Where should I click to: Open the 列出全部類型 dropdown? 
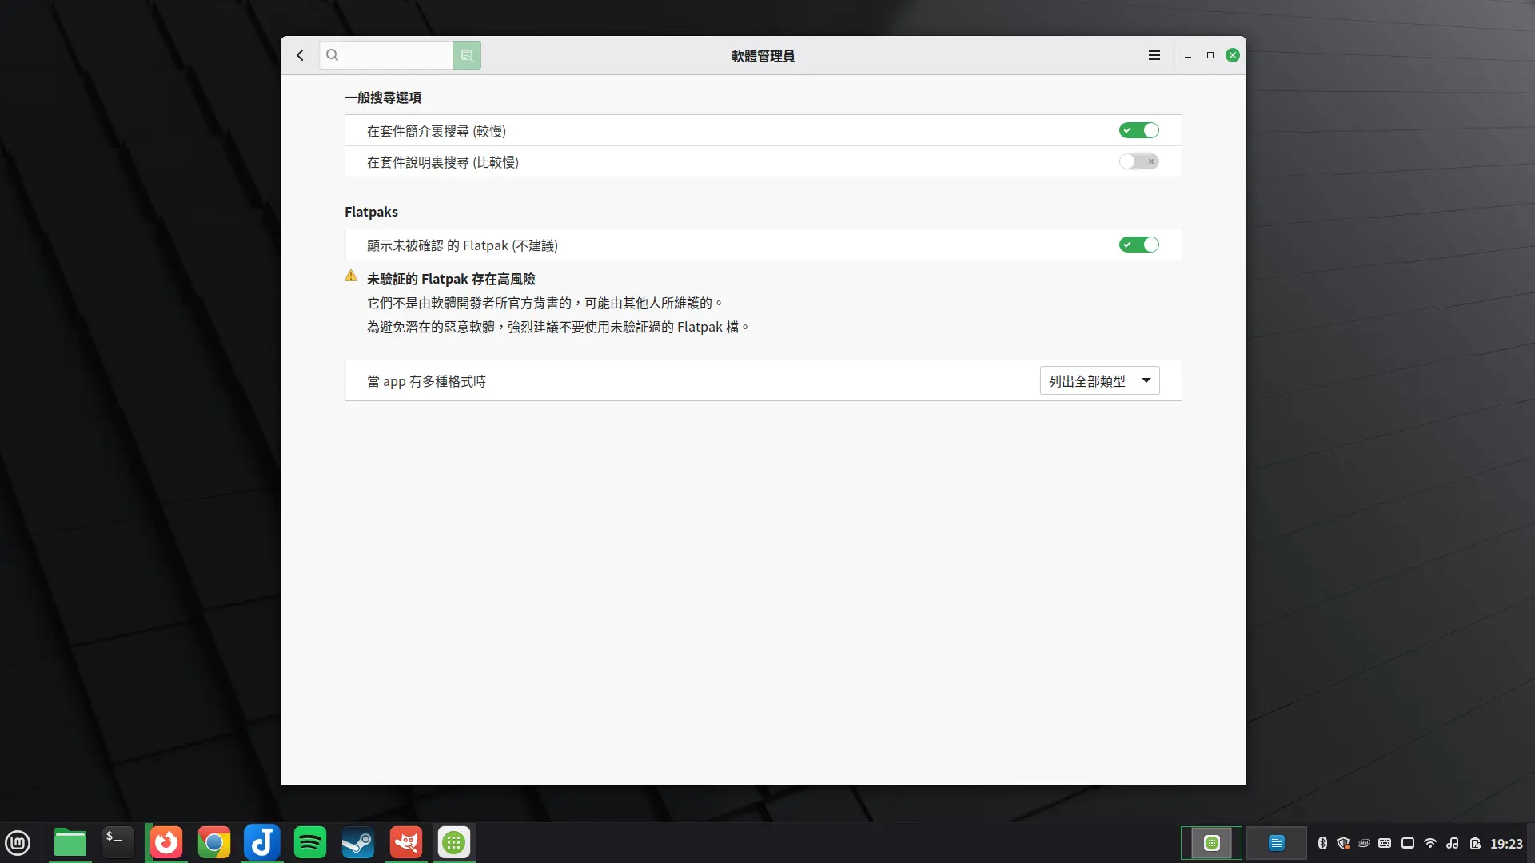tap(1099, 381)
